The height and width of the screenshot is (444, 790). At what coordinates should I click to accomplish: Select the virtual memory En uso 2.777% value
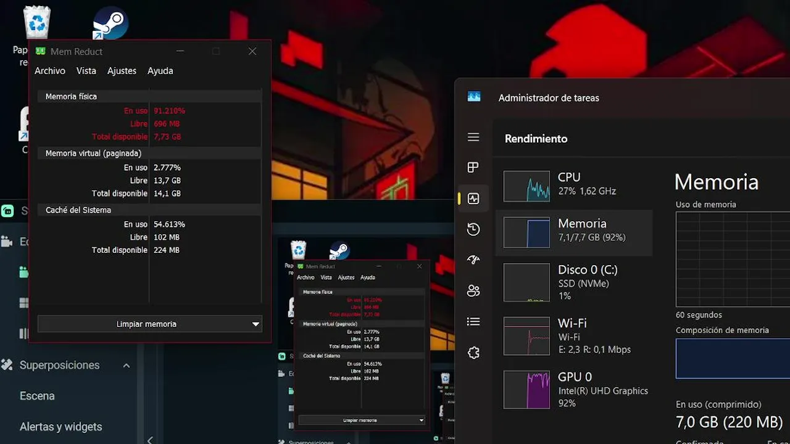(x=167, y=168)
